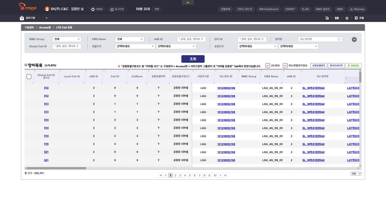Open the Sitemap menu
Image resolution: width=386 pixels, height=210 pixels.
click(357, 9)
